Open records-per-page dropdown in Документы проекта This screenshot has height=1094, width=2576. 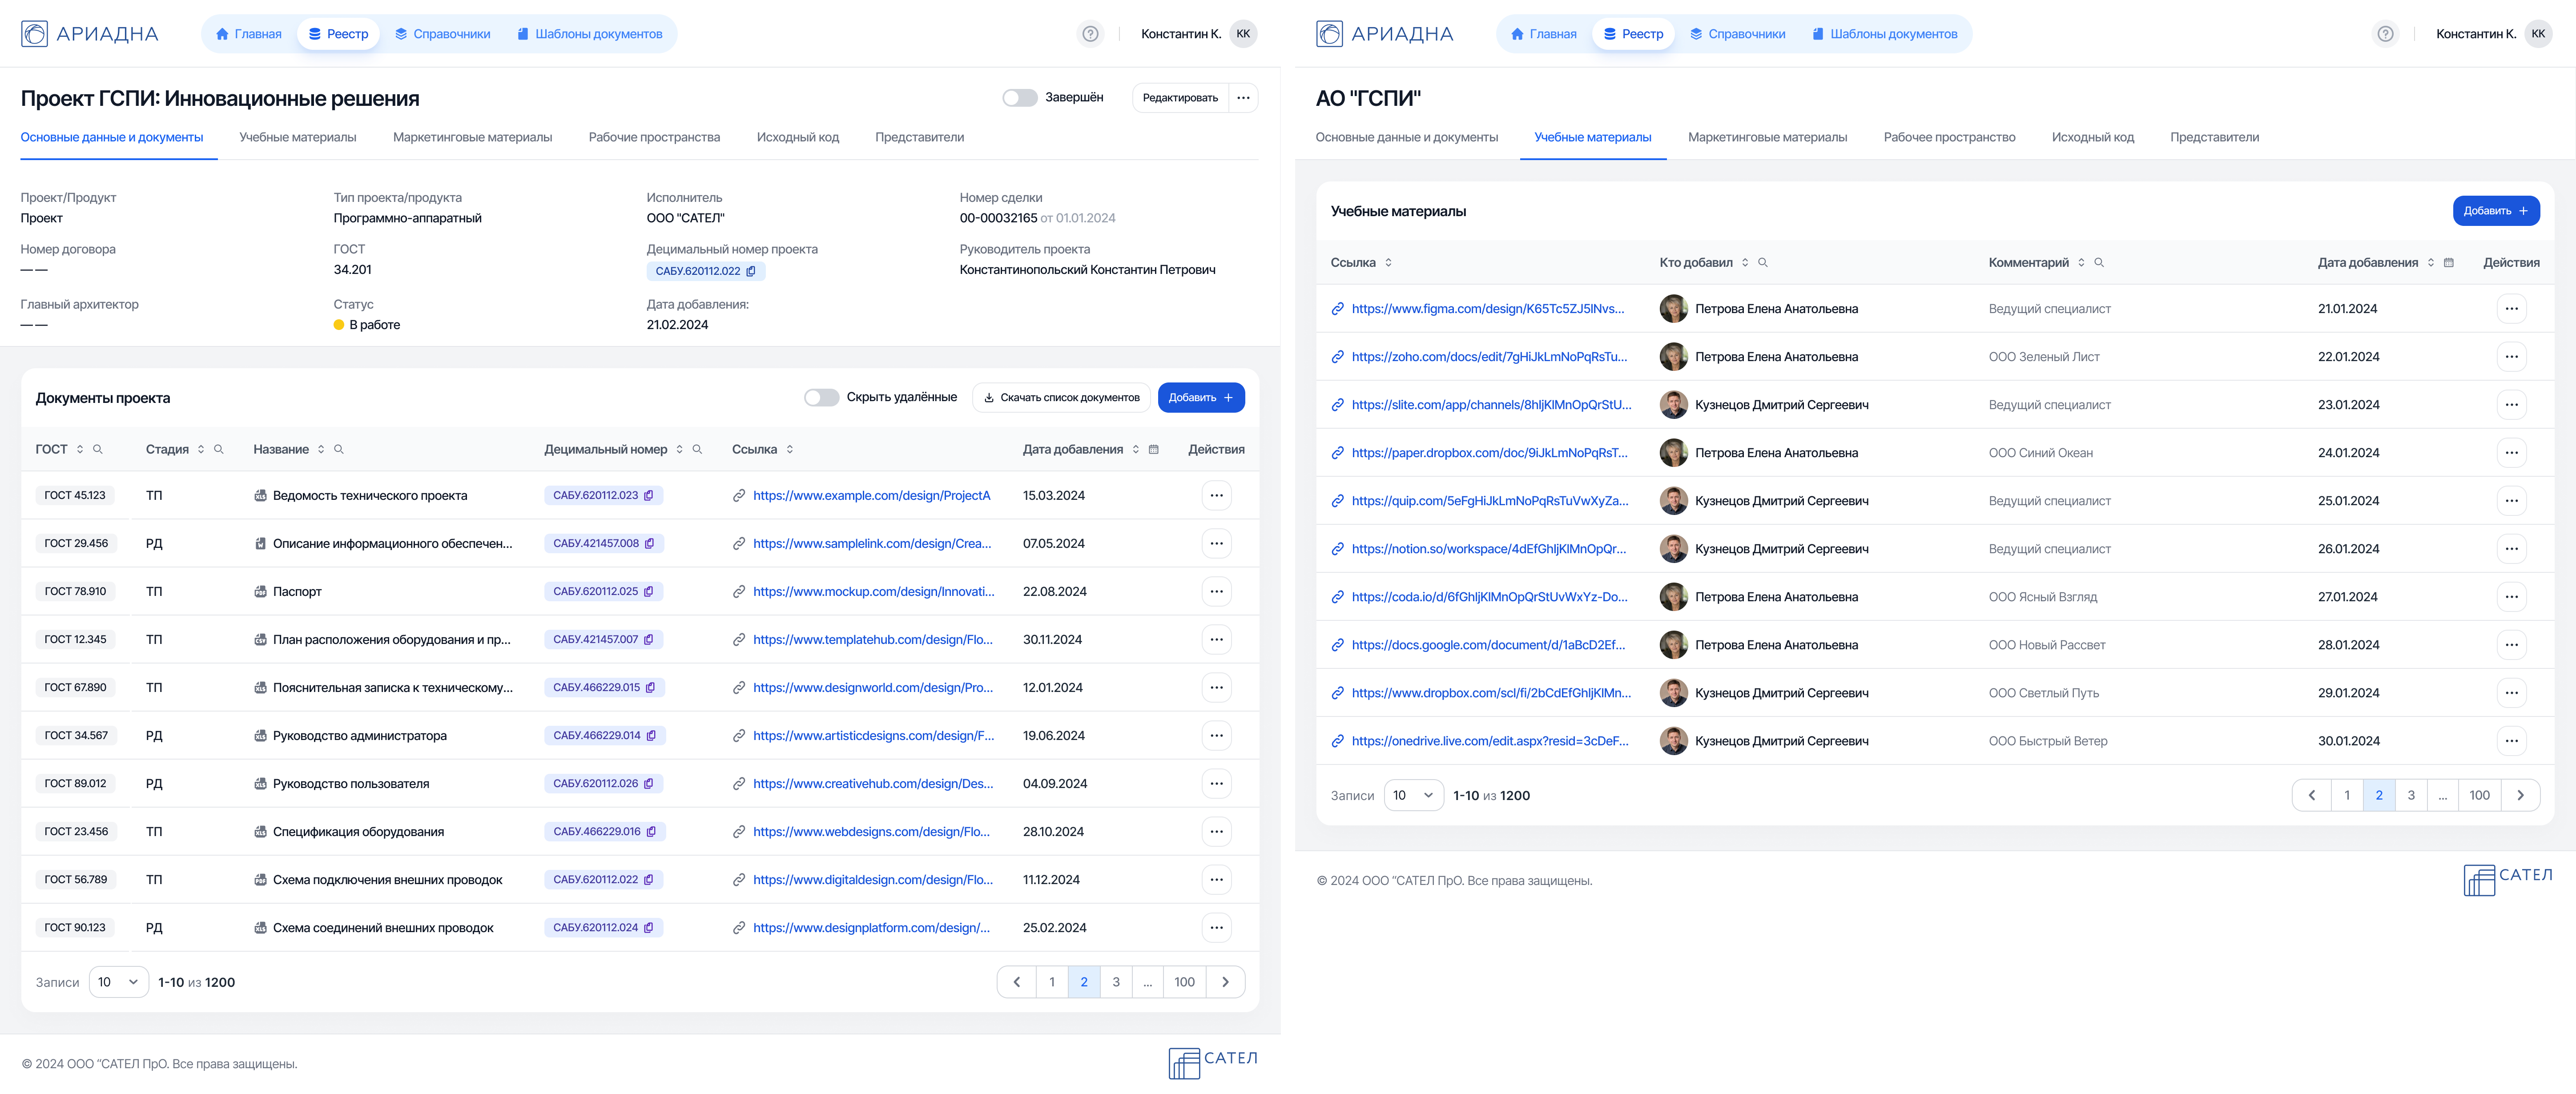pyautogui.click(x=119, y=983)
